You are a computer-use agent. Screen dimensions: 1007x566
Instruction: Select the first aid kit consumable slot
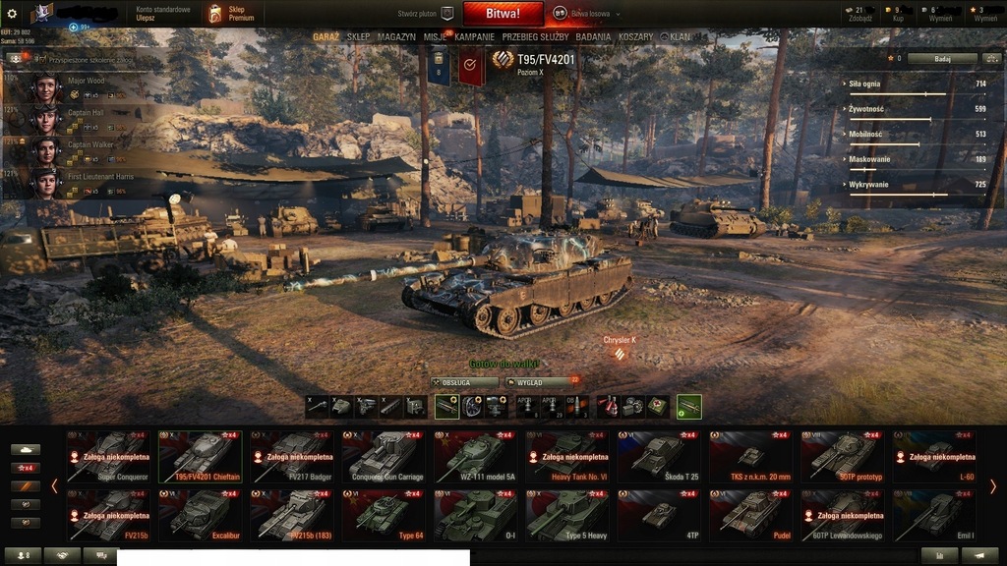click(657, 406)
